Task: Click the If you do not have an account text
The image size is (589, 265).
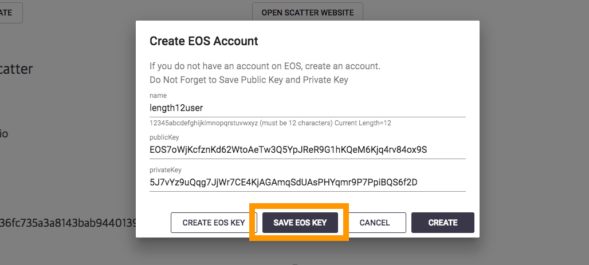Action: point(265,66)
